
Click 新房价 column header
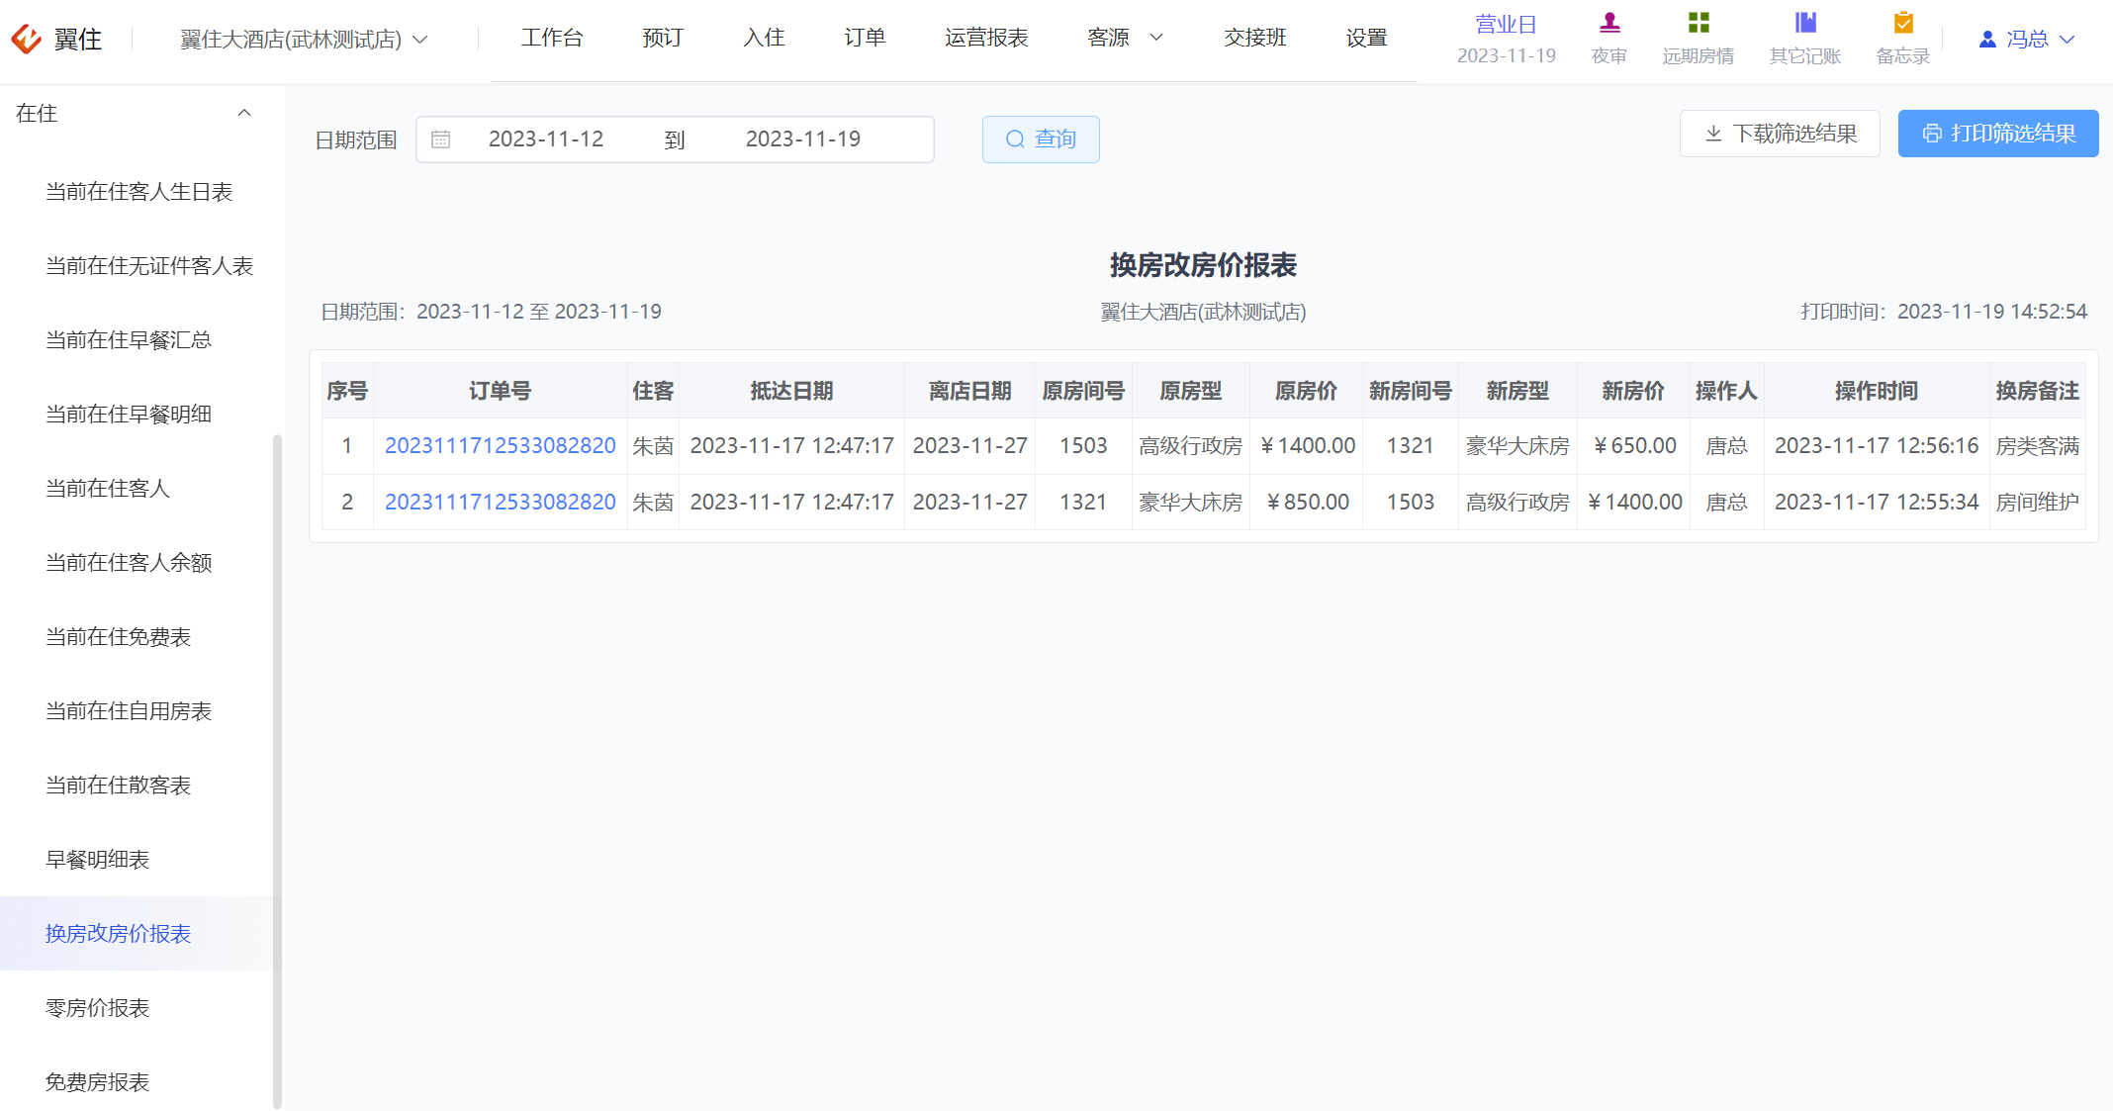[x=1633, y=391]
